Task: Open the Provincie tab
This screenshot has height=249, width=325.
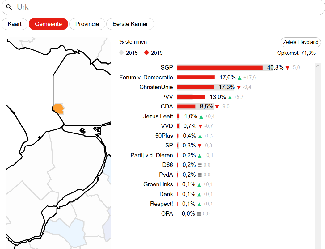Action: pyautogui.click(x=87, y=24)
